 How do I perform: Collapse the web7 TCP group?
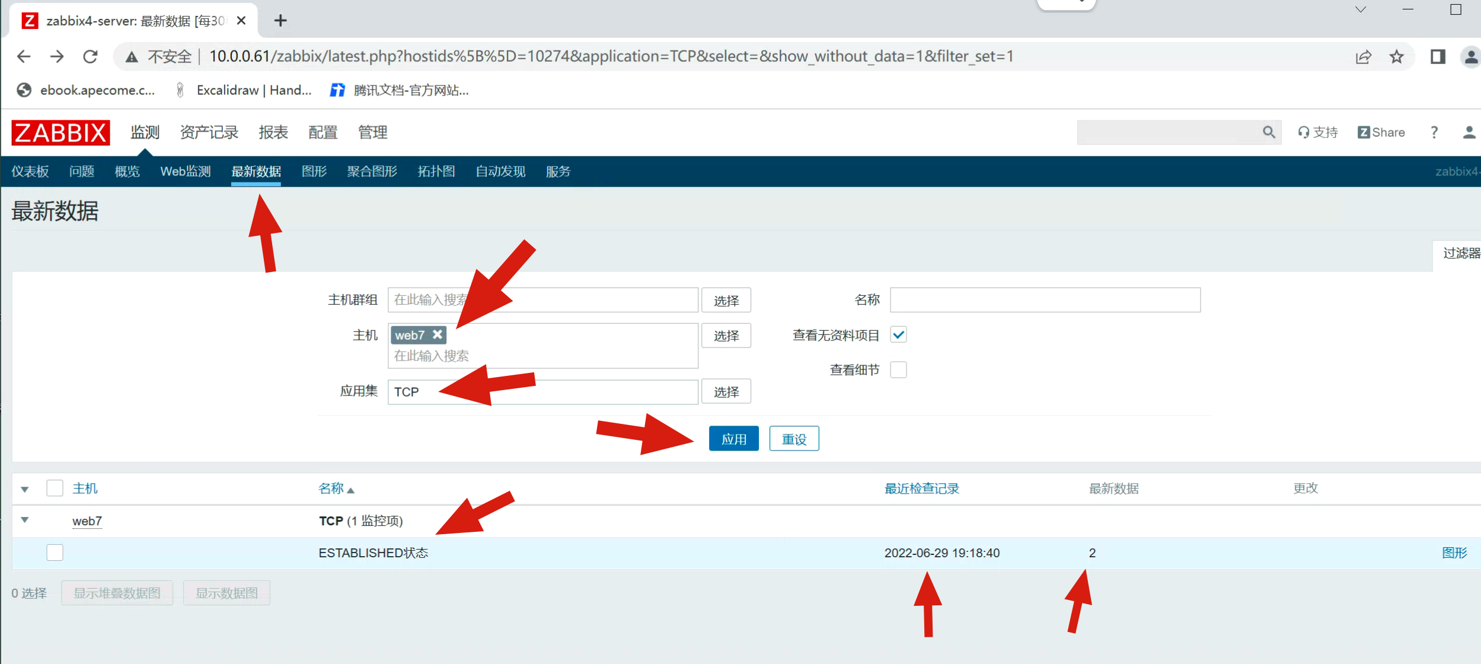click(25, 520)
